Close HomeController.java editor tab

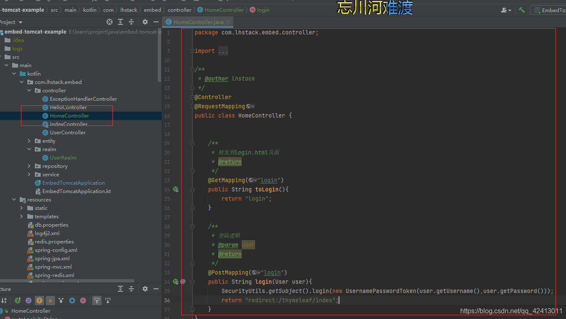(x=229, y=22)
